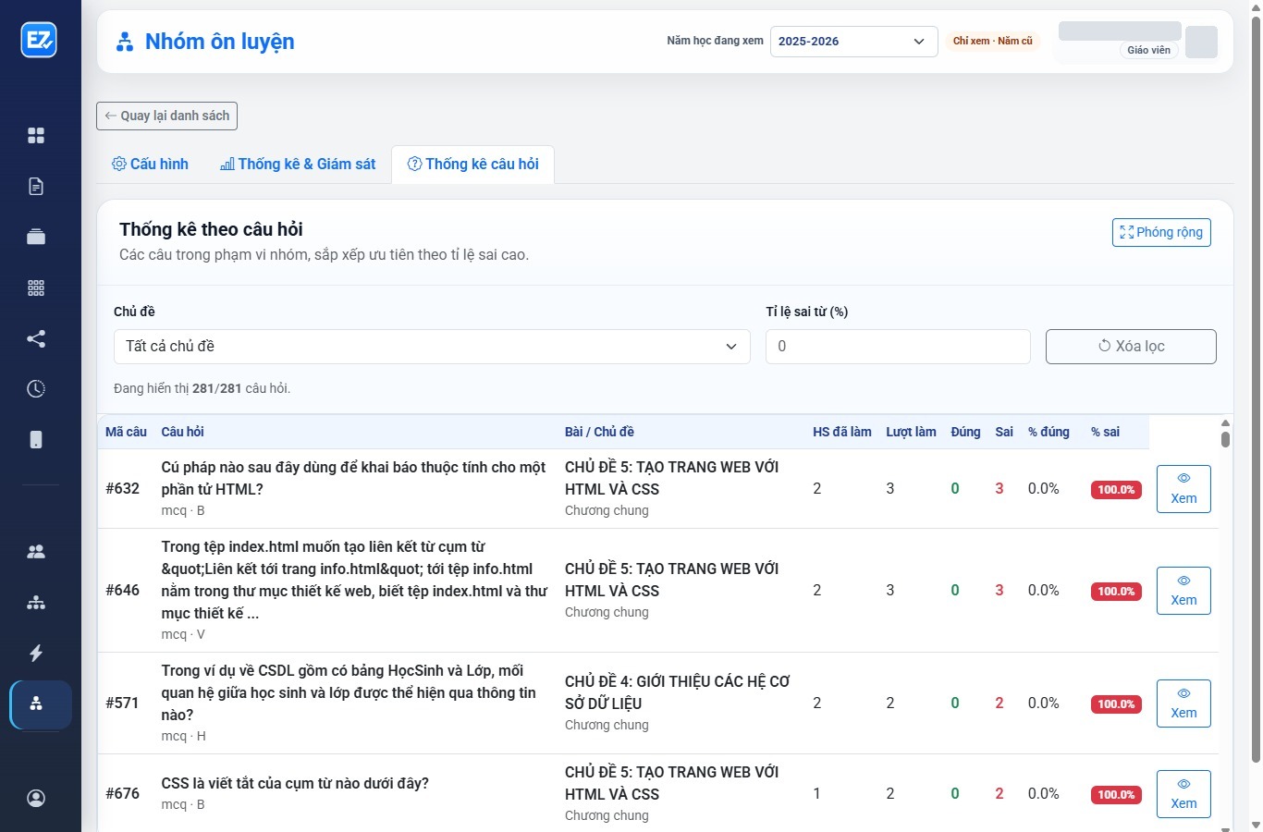Click the 'Phóng rộng' expand button

pyautogui.click(x=1161, y=232)
